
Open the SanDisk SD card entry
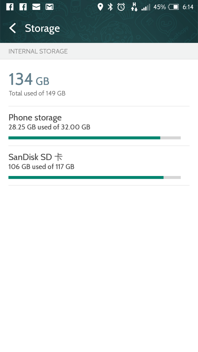click(x=99, y=166)
